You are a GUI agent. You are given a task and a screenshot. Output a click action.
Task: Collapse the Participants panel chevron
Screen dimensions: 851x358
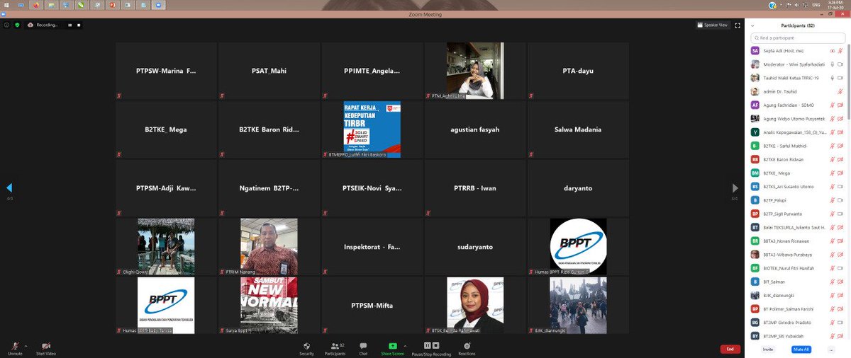pos(752,25)
